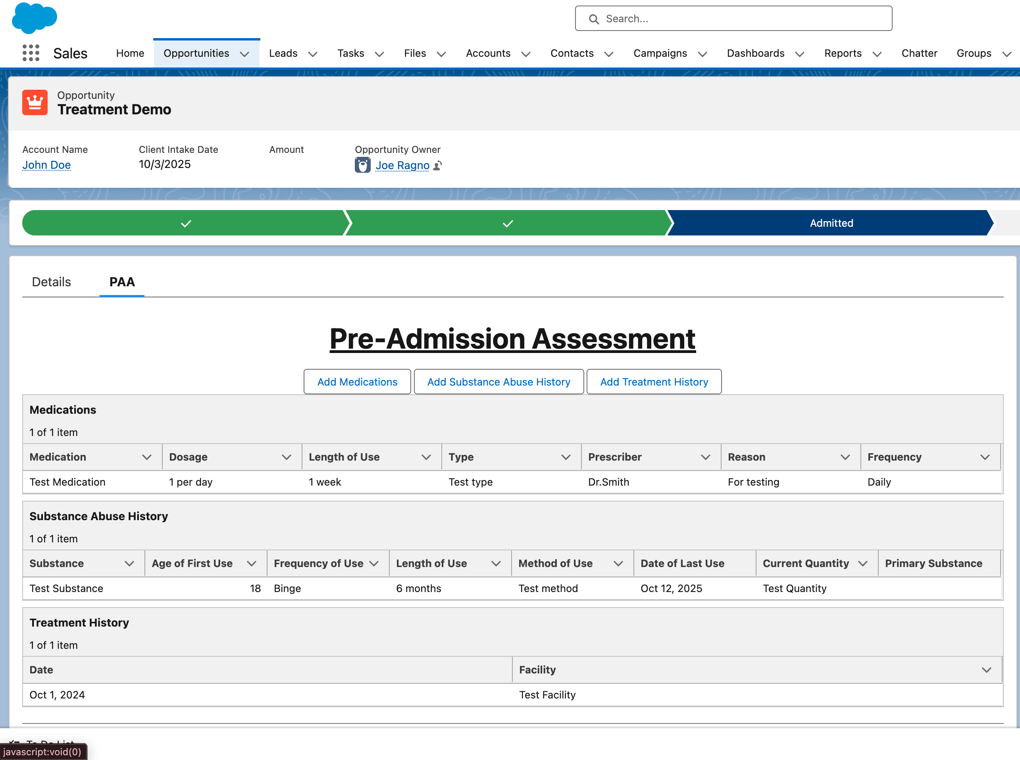Click Joe Ragno's owner avatar icon
This screenshot has height=760, width=1020.
coord(362,165)
